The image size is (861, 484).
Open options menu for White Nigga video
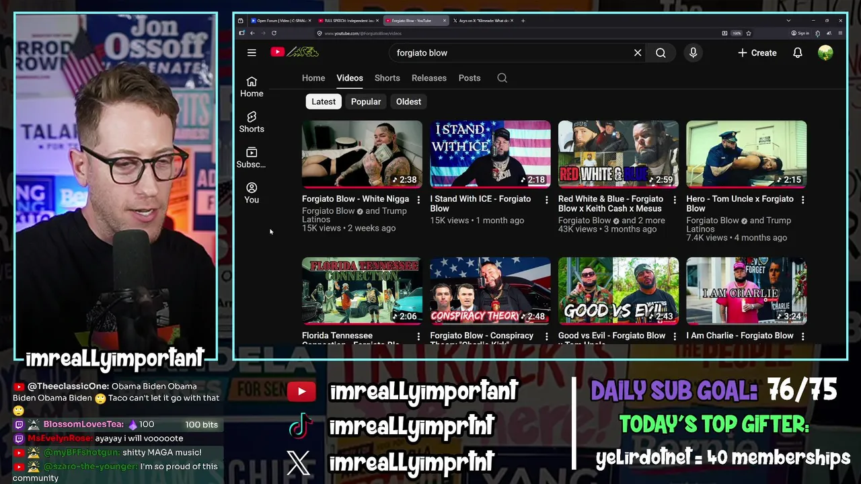[418, 200]
